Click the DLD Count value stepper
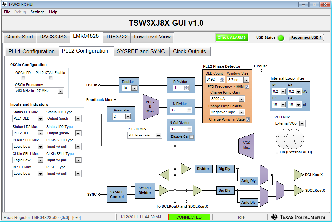The image size is (332, 222). point(222,80)
